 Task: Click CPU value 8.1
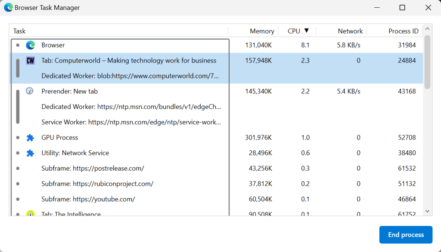coord(305,45)
